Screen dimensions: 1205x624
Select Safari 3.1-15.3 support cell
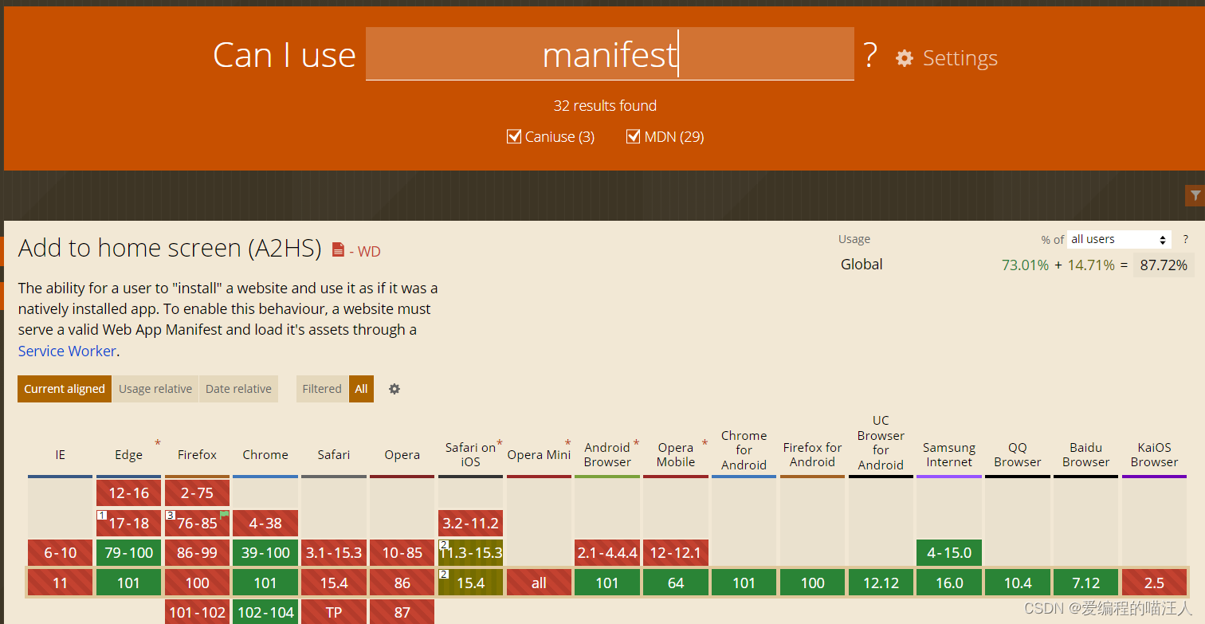click(333, 553)
